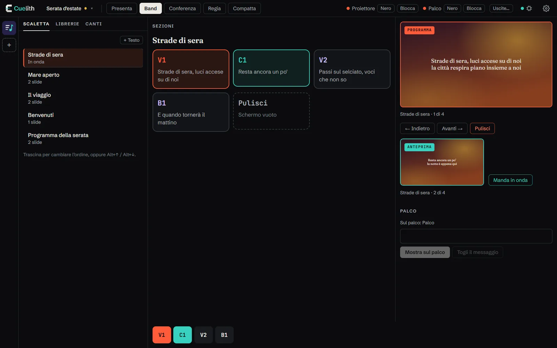Click the Programma live output preview

[x=476, y=64]
